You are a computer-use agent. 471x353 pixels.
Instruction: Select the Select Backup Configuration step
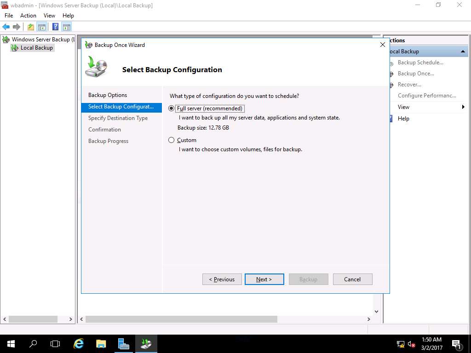point(121,107)
